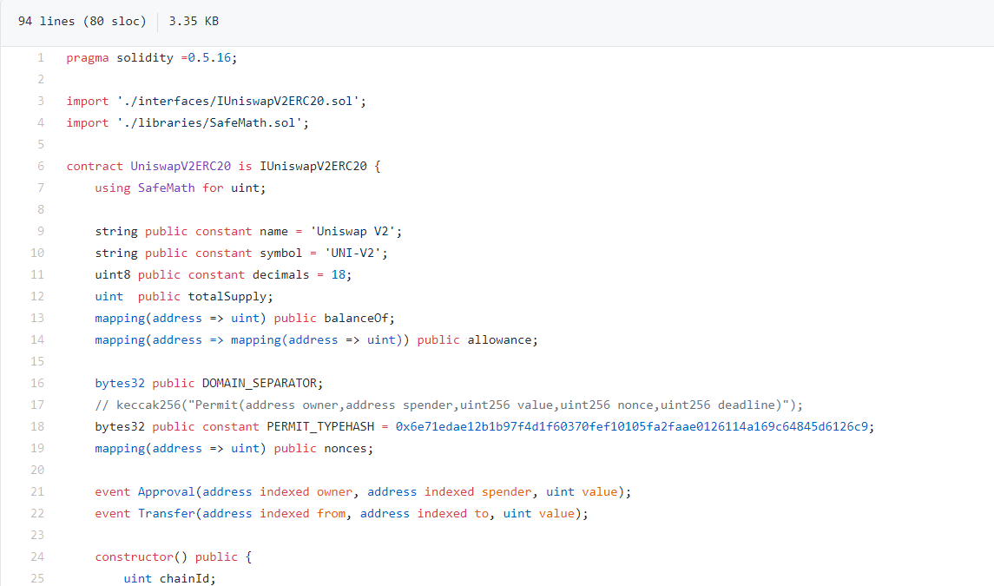The image size is (994, 586).
Task: Click the 'spender' parameter in the Approval event
Action: click(x=506, y=491)
